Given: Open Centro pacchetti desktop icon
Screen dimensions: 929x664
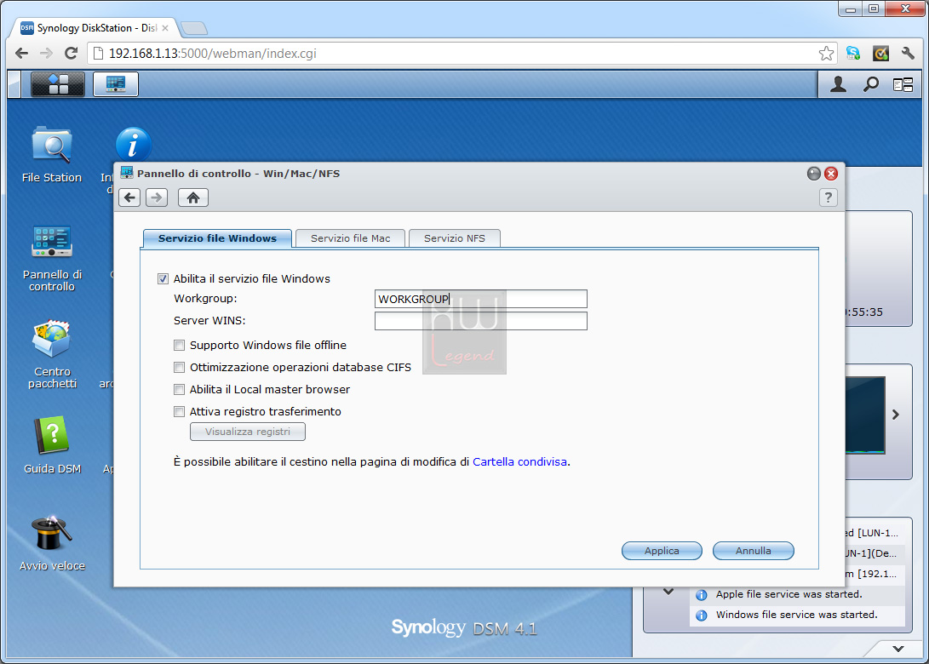Looking at the screenshot, I should point(52,354).
